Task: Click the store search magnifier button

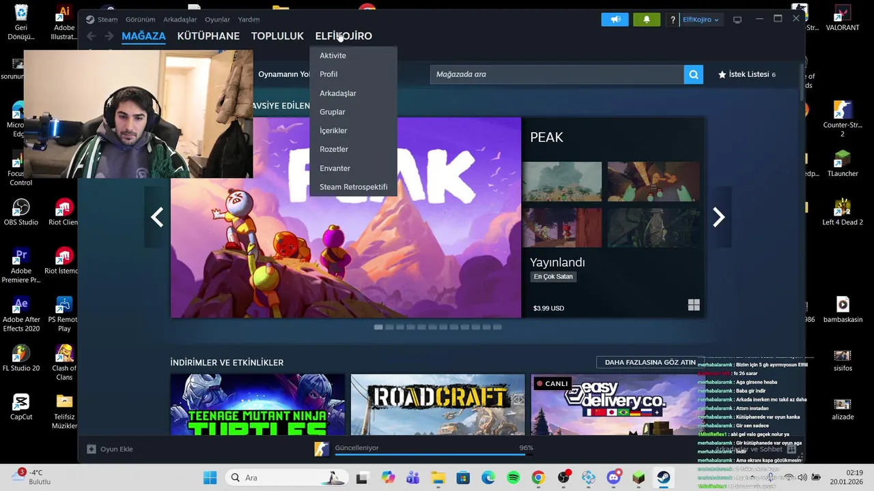Action: [x=693, y=74]
